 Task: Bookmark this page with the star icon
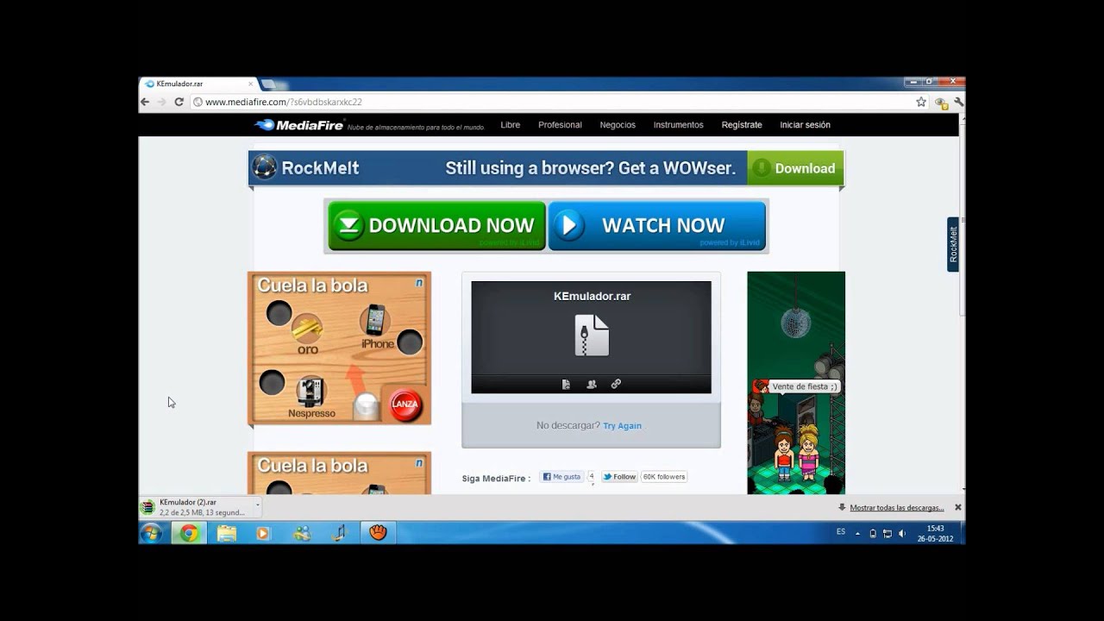pyautogui.click(x=921, y=102)
